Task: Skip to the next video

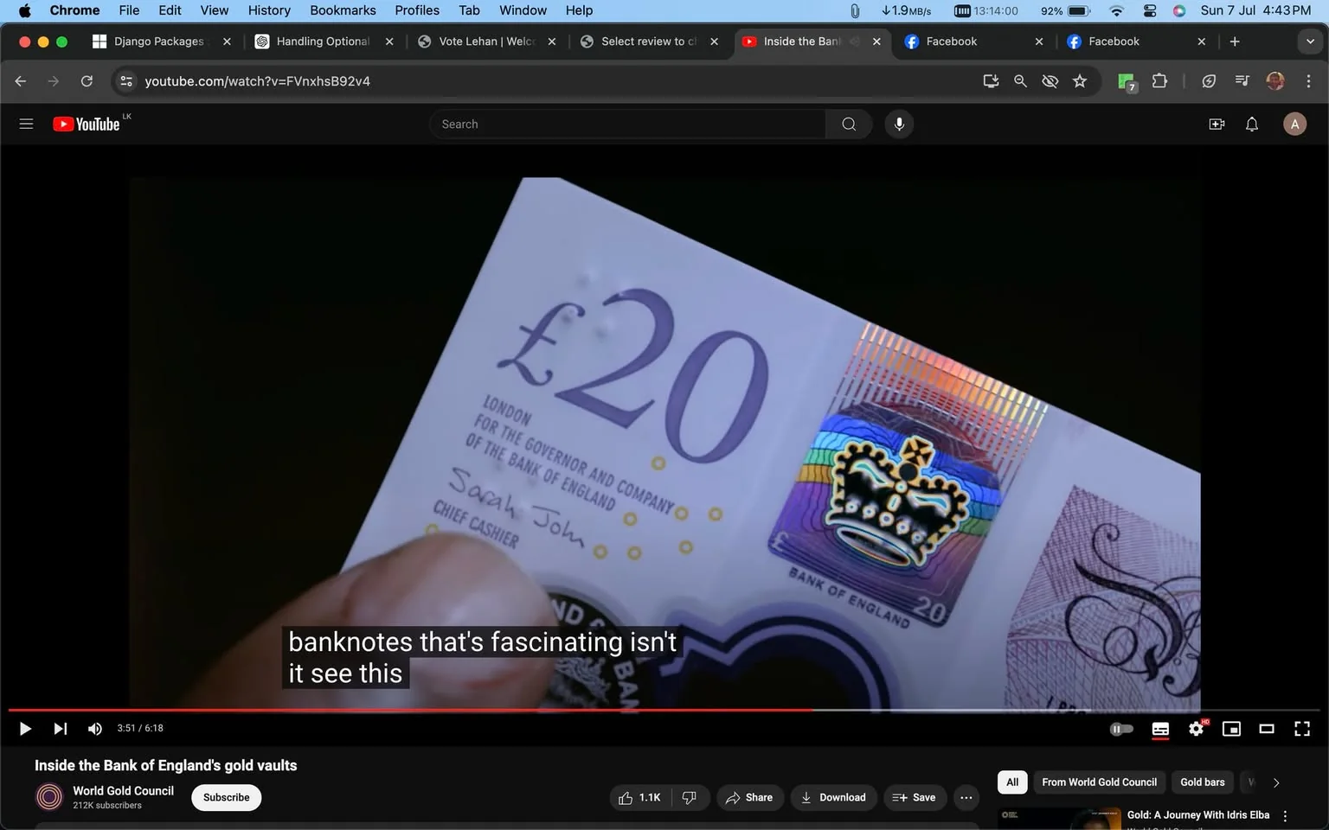Action: [60, 729]
